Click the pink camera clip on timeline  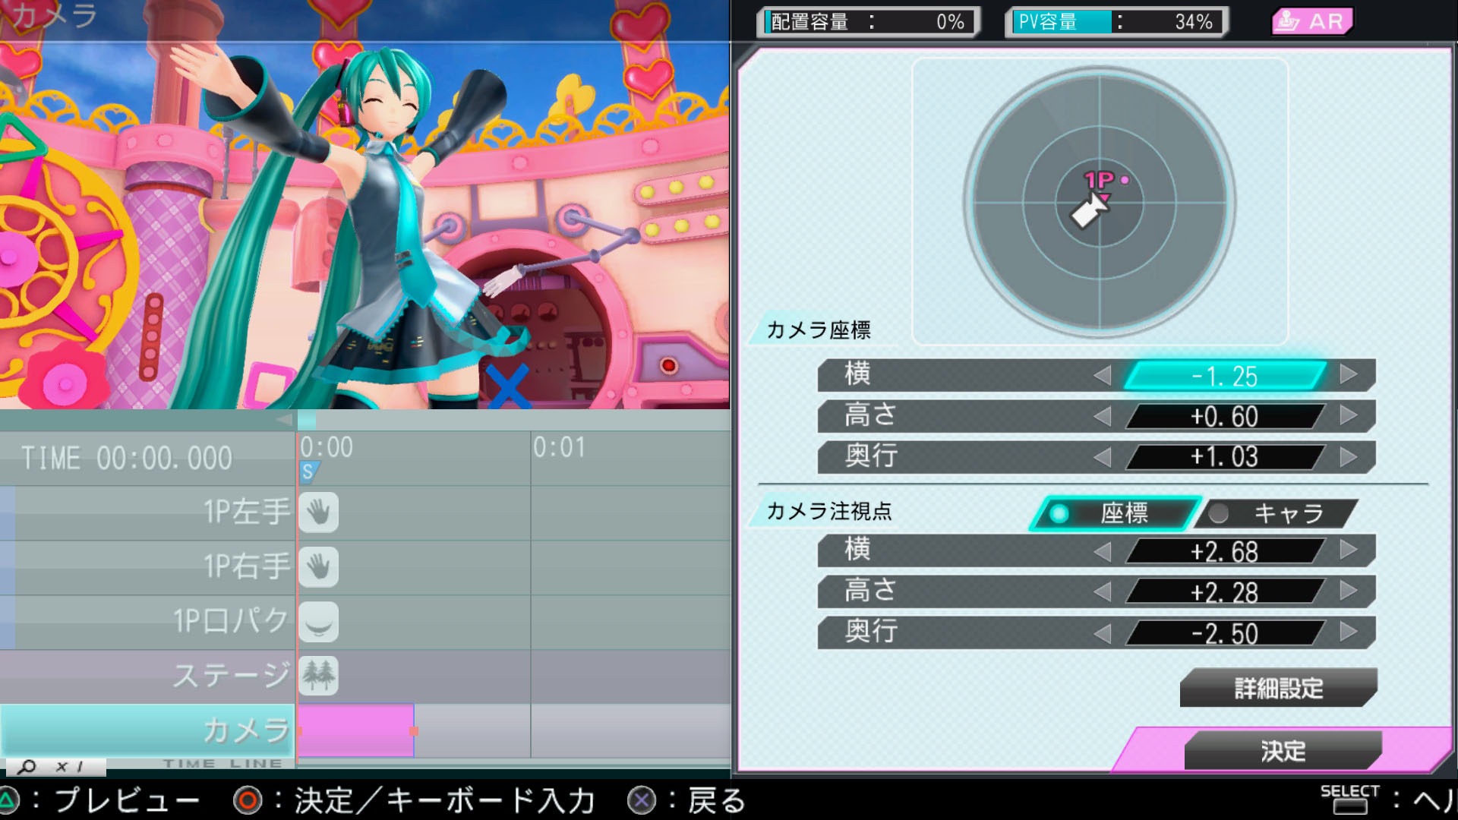pyautogui.click(x=355, y=730)
